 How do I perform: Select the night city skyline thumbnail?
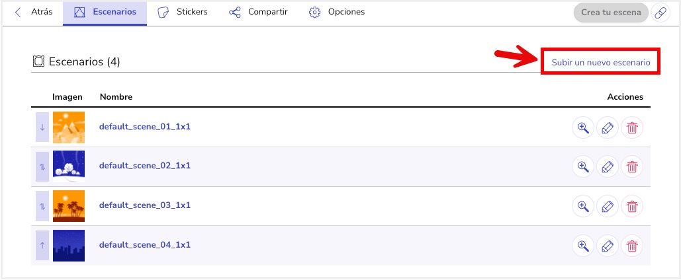point(69,245)
